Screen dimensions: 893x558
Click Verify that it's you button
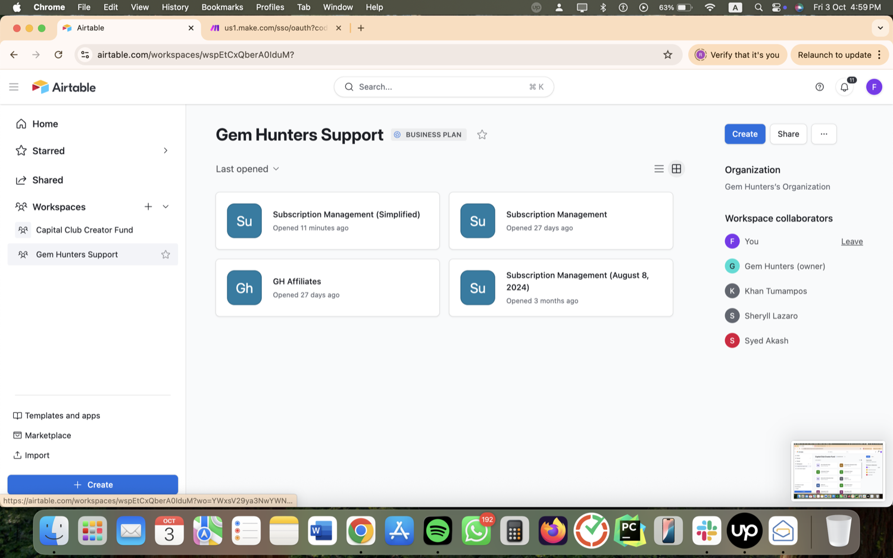click(737, 55)
